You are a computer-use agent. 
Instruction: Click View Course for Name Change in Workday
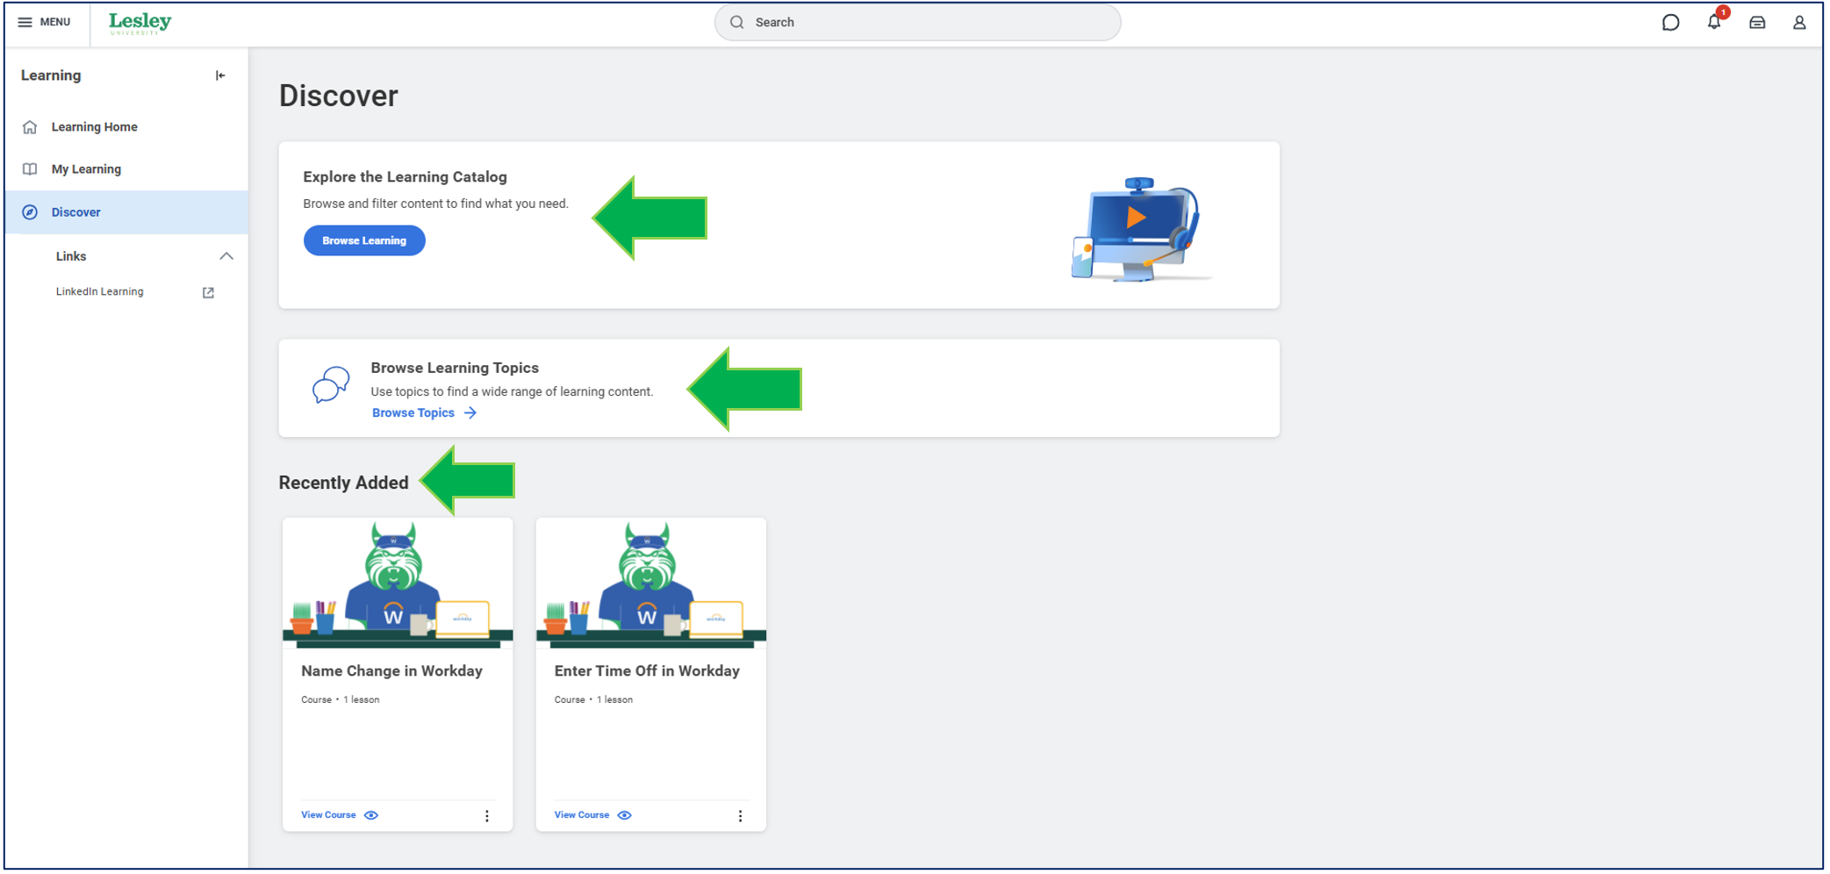pyautogui.click(x=328, y=815)
